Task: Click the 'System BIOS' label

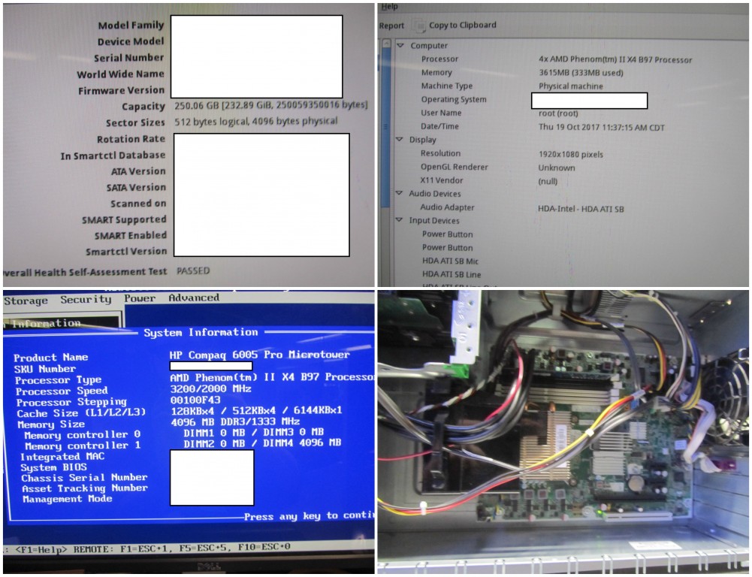Action: 54,467
